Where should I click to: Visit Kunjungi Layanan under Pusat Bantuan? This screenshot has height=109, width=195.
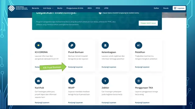point(75,67)
